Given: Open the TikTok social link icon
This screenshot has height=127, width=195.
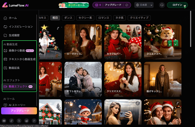Looking at the screenshot, I should pos(12,121).
